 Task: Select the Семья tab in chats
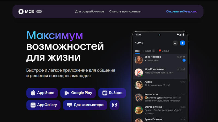[164, 51]
